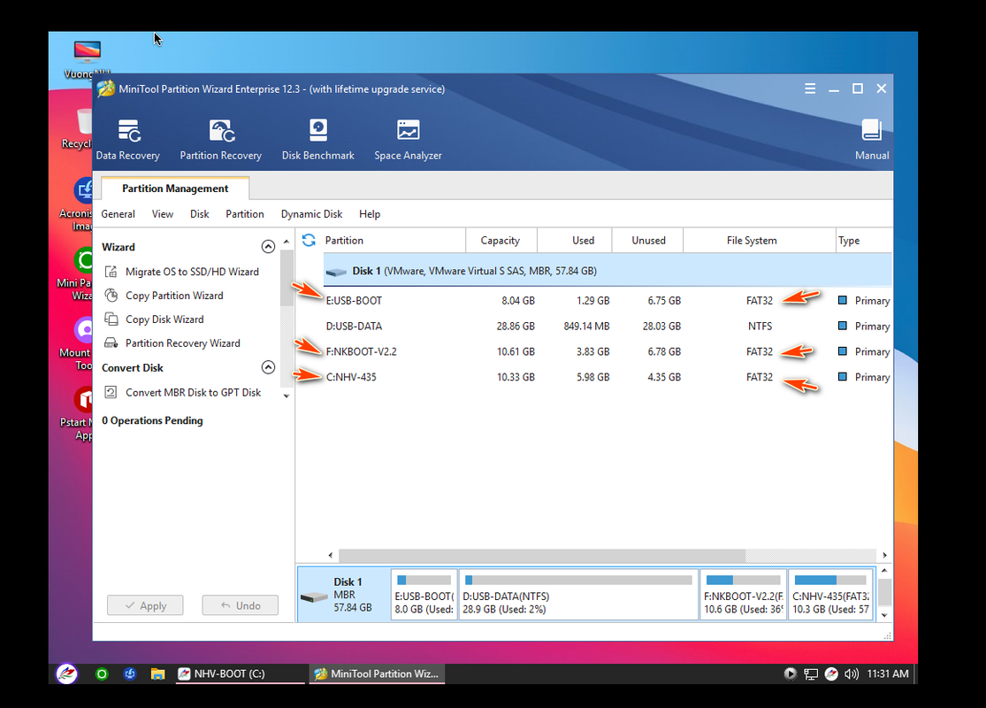Image resolution: width=986 pixels, height=708 pixels.
Task: Open the View menu
Action: tap(162, 214)
